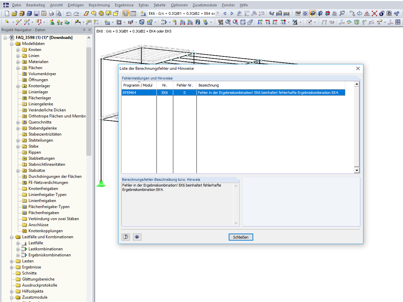This screenshot has height=302, width=403.
Task: Activate the Rückgängig (undo) icon
Action: click(x=68, y=13)
